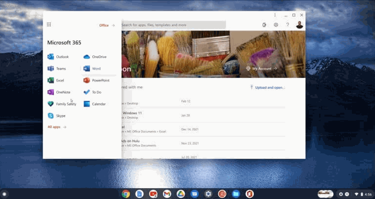
Task: Open the help question mark
Action: click(x=288, y=25)
